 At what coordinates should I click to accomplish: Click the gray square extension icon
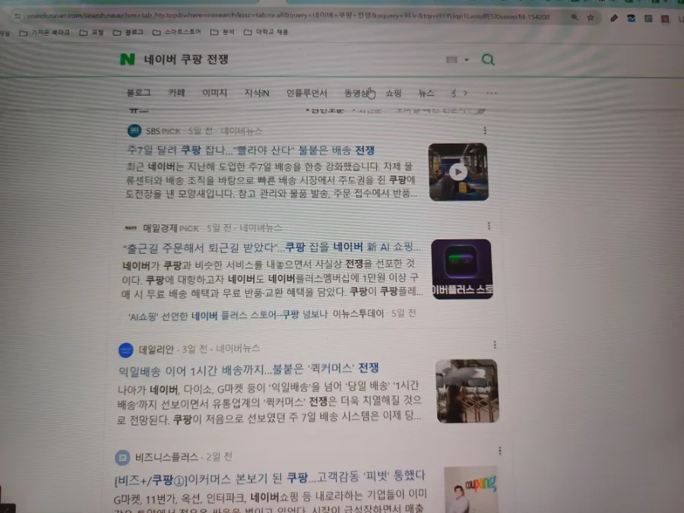point(648,18)
